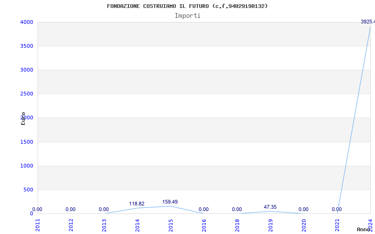This screenshot has width=375, height=234.
Task: Click the 0.00 value above 2016
Action: (x=204, y=209)
